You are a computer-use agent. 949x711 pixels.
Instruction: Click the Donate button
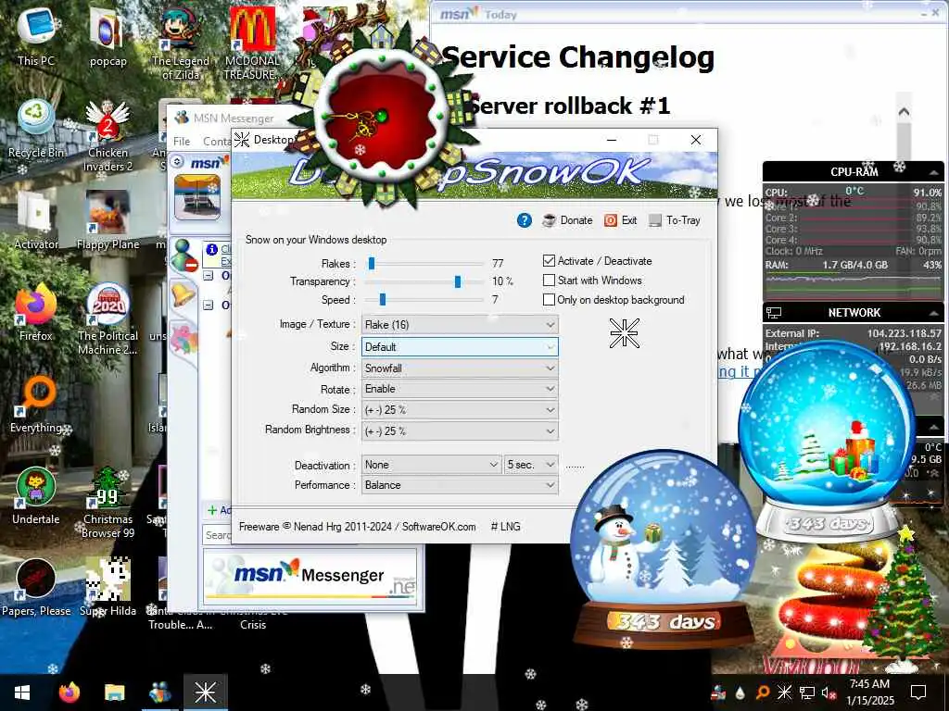click(568, 220)
